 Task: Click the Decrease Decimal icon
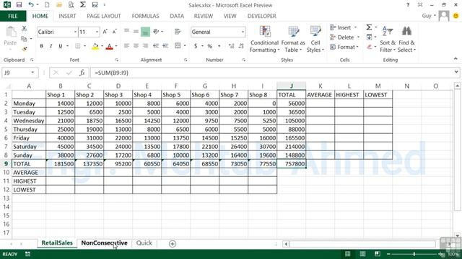click(241, 46)
